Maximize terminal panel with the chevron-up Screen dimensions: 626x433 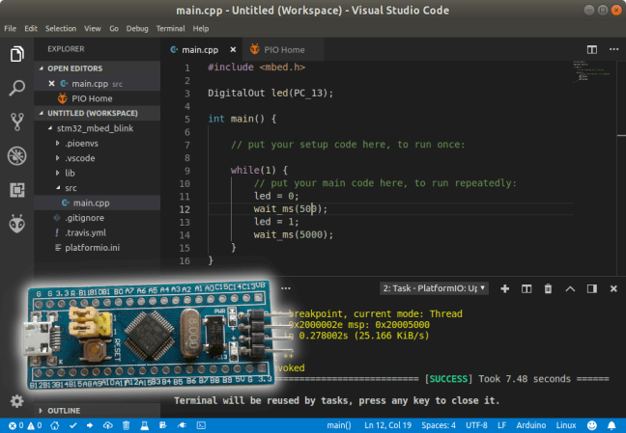[570, 288]
